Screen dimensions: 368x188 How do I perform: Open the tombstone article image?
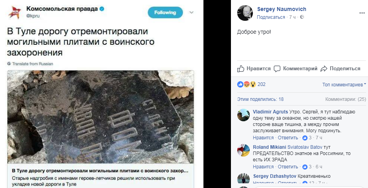tap(101, 117)
